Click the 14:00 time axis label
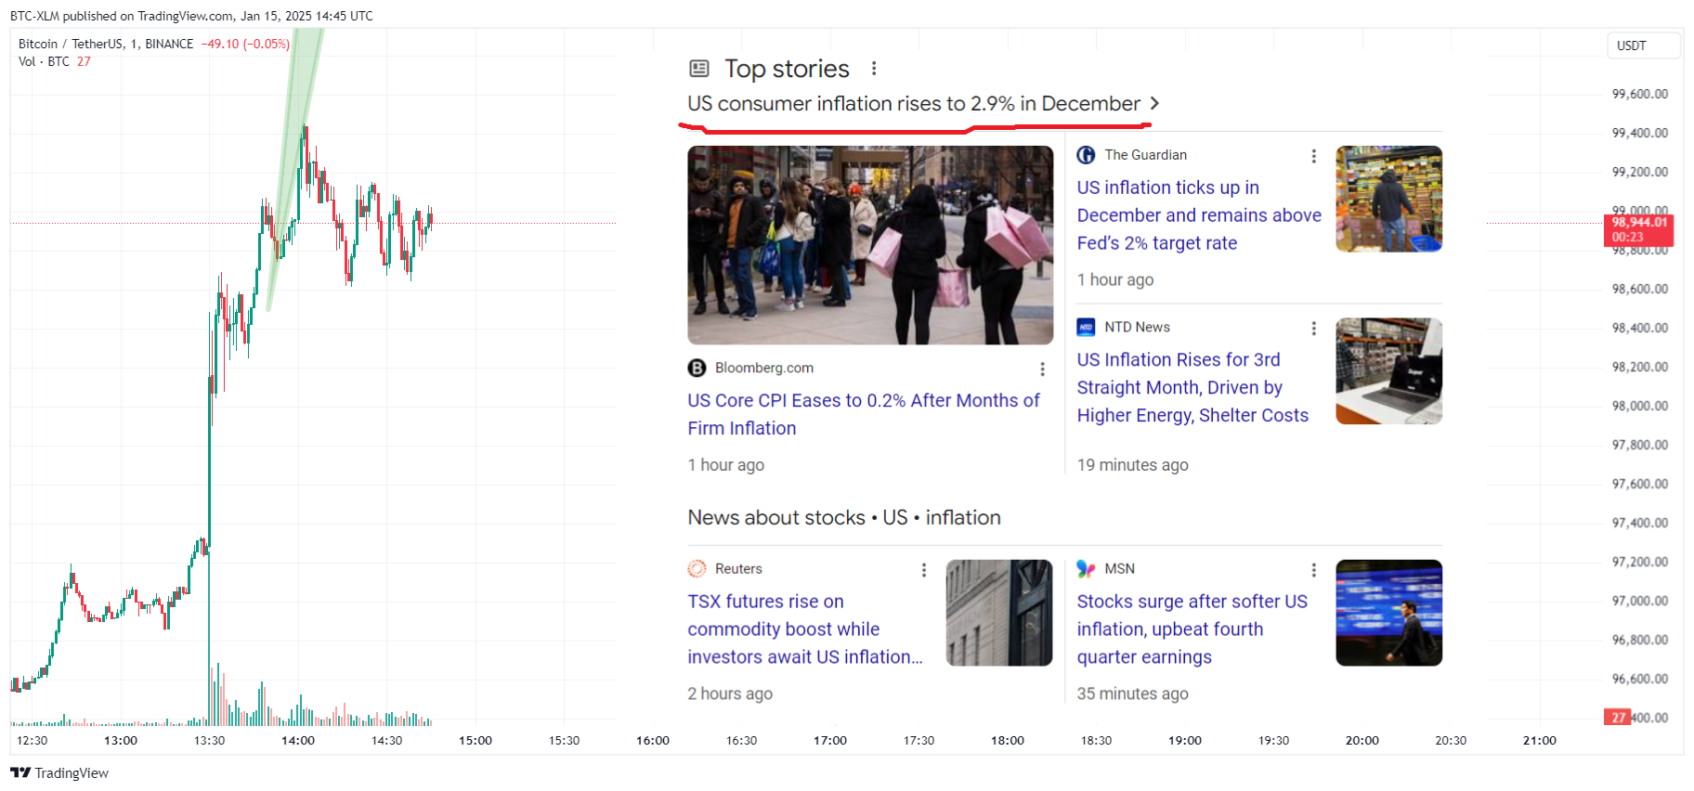This screenshot has width=1694, height=791. 298,740
